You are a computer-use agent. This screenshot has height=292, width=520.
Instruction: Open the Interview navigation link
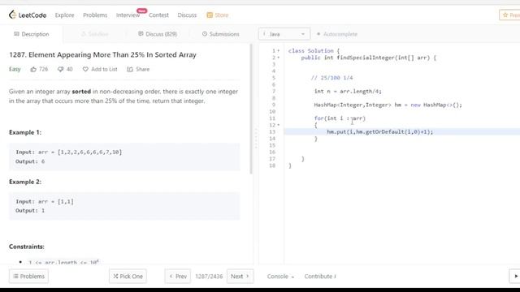click(x=128, y=15)
